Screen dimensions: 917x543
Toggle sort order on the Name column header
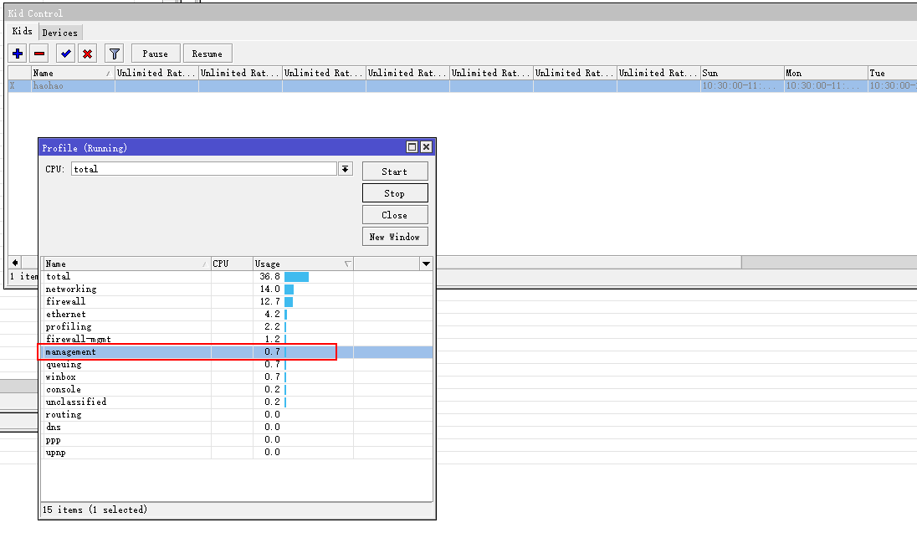click(126, 263)
